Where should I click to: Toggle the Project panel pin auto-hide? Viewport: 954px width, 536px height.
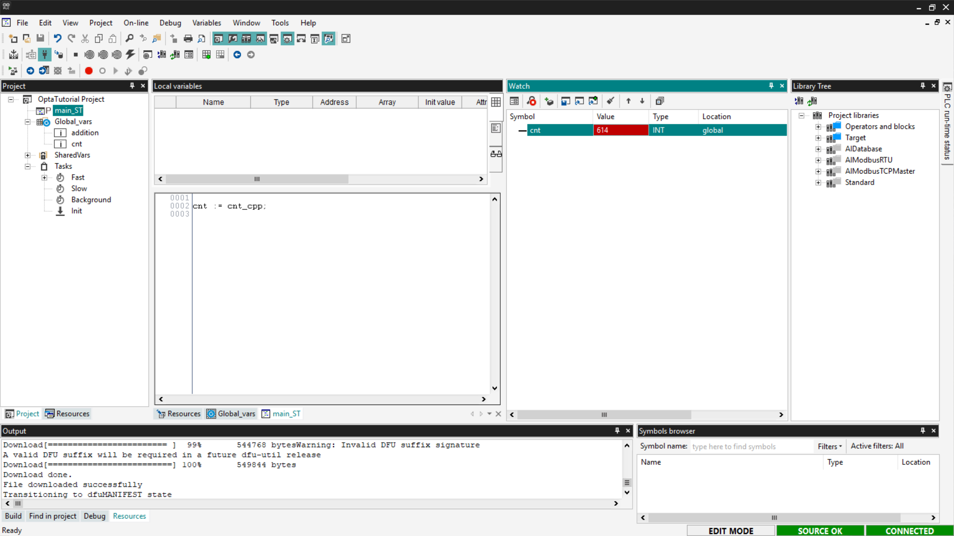tap(132, 86)
